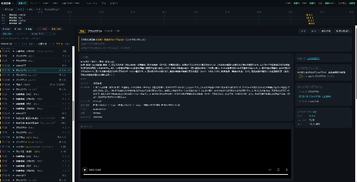
Task: Toggle the red 69件 severity filter chip
Action: [42, 29]
